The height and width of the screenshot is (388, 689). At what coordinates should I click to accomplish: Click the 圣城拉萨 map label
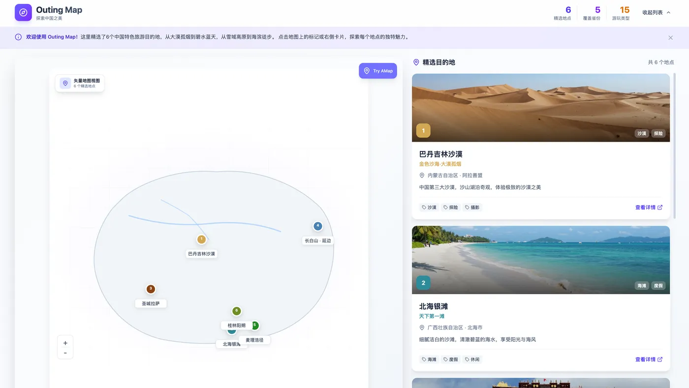(x=151, y=303)
